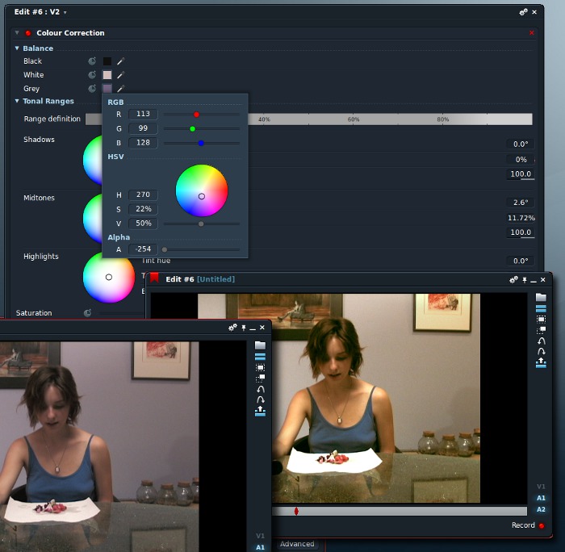Click the White balance colour swatch

pos(107,75)
